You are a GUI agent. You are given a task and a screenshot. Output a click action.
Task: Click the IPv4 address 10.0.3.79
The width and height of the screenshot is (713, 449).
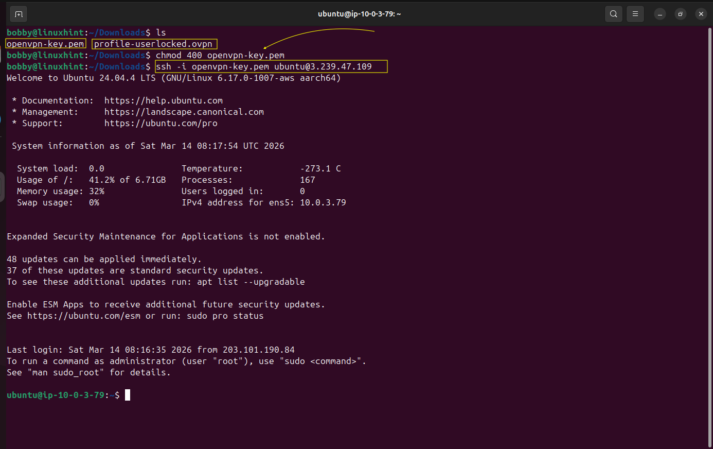tap(323, 202)
